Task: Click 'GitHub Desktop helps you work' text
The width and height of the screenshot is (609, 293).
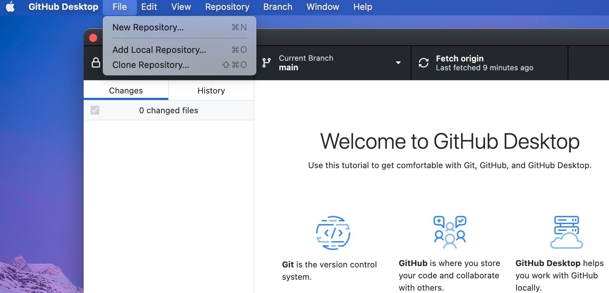Action: [x=560, y=275]
